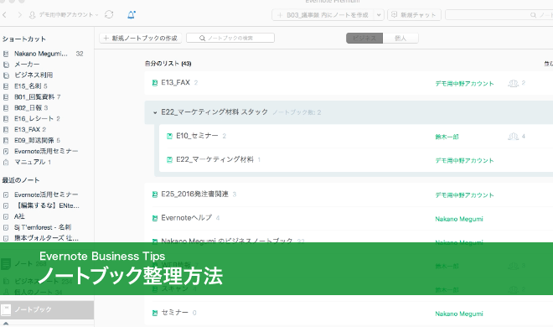
Task: Open recent note 【編集するな】ENte...
Action: pyautogui.click(x=47, y=205)
